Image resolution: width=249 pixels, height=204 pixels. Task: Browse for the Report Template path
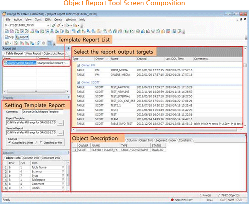[x=60, y=123]
